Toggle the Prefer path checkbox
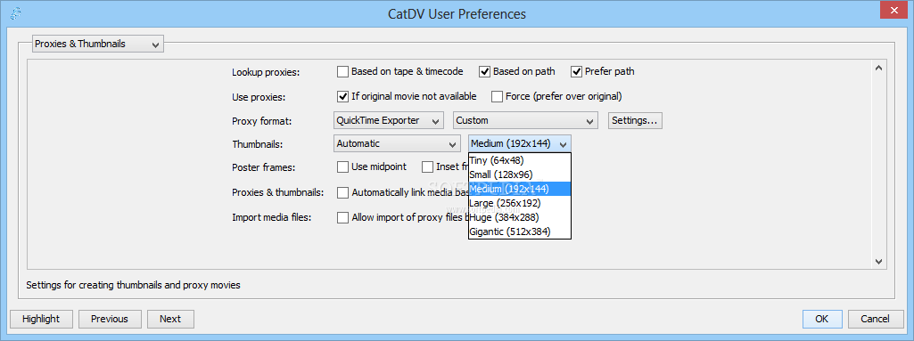Image resolution: width=914 pixels, height=341 pixels. point(577,71)
